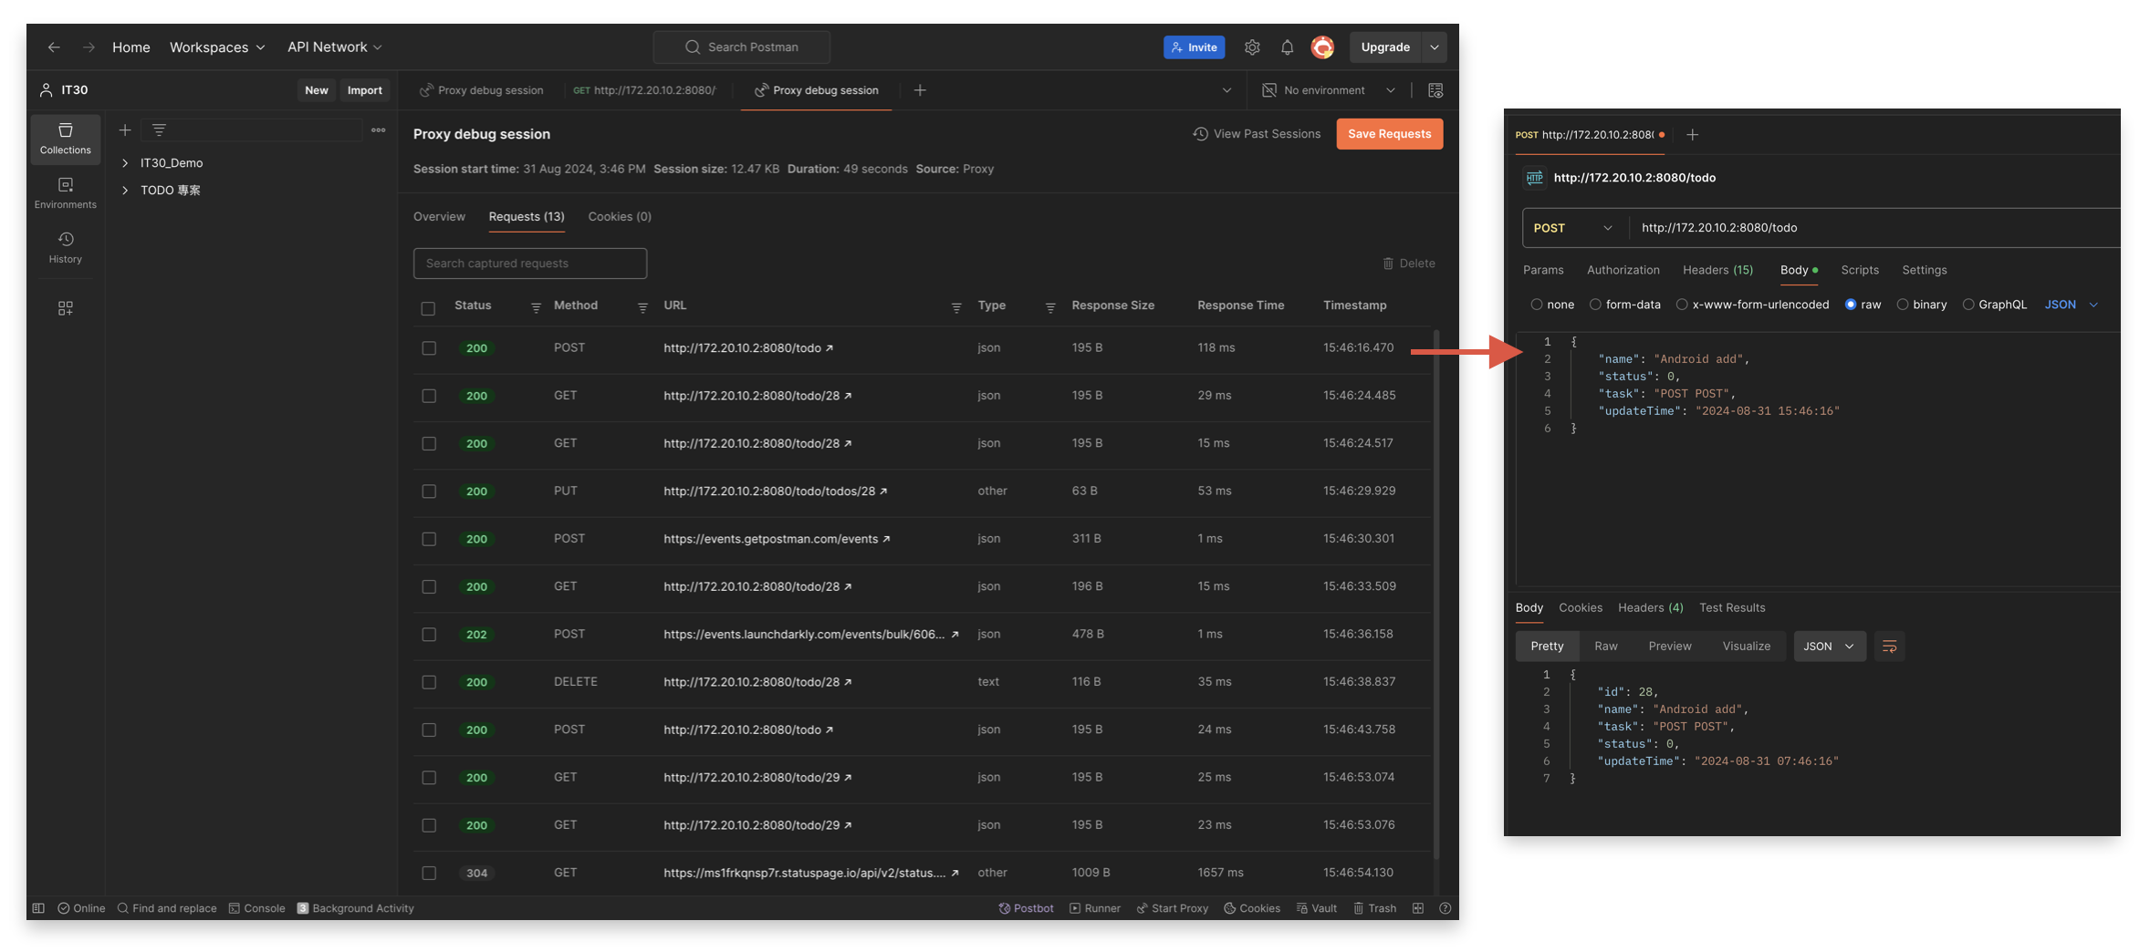Check the checkbox next to the DELETE request
2150x952 pixels.
pyautogui.click(x=429, y=682)
